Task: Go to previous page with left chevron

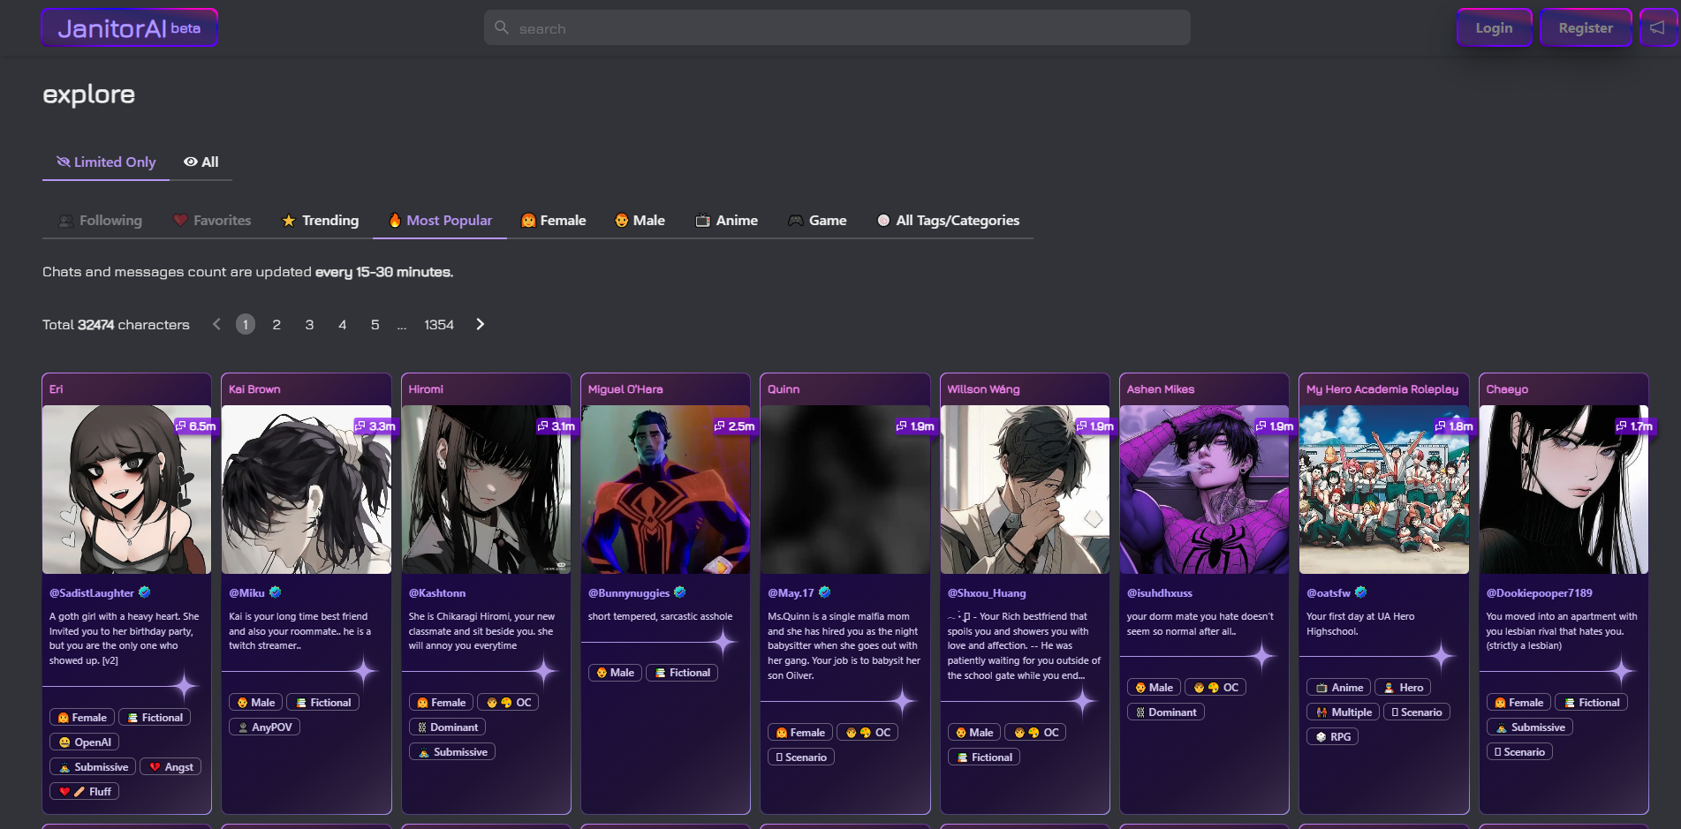Action: 216,325
